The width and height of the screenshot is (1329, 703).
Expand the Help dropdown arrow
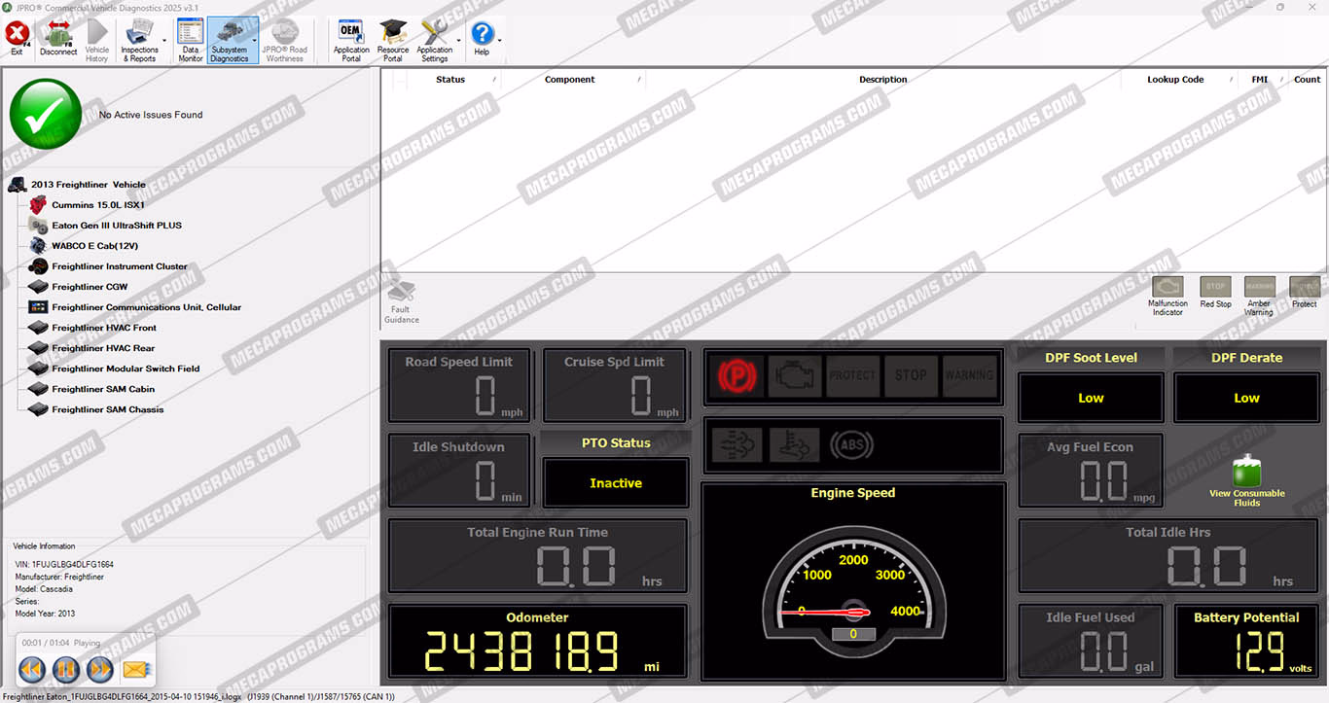(499, 41)
